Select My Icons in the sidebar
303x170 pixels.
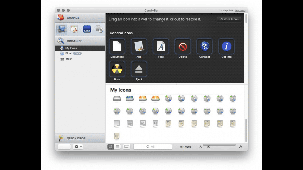(80, 48)
